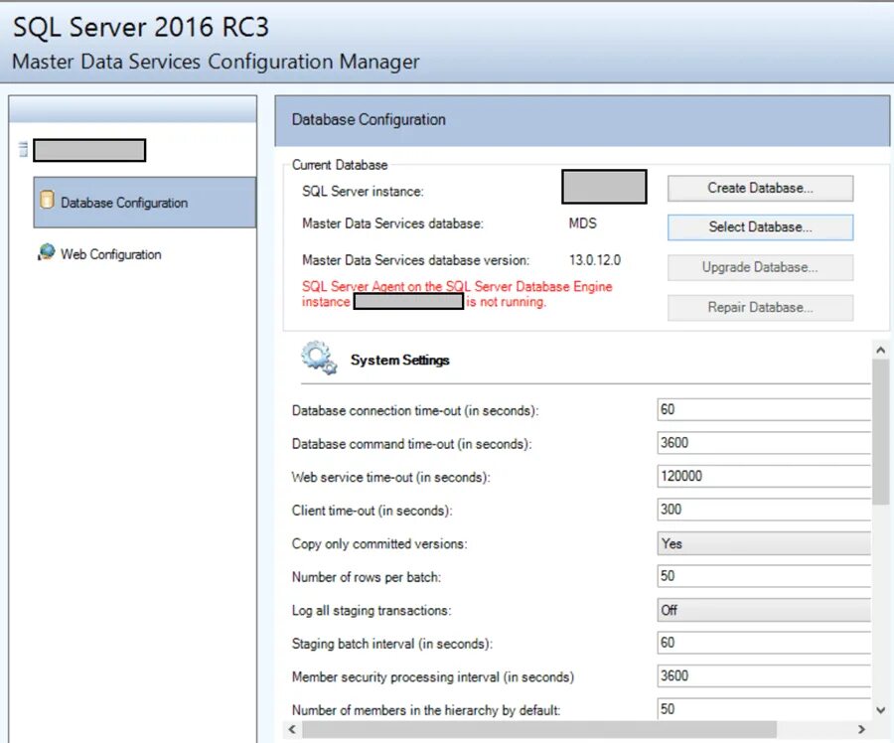Click the Number of rows per batch field
Screen dimensions: 894x743
click(x=764, y=576)
